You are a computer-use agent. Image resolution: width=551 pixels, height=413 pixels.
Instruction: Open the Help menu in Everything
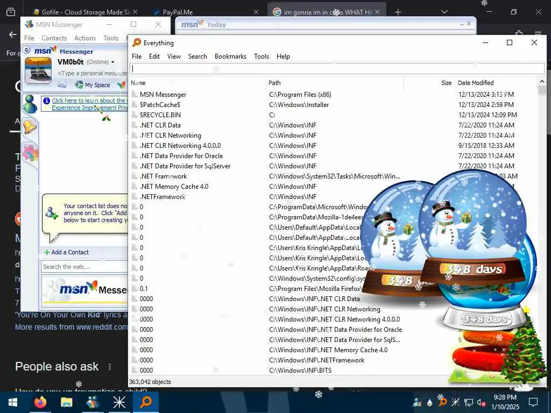283,56
